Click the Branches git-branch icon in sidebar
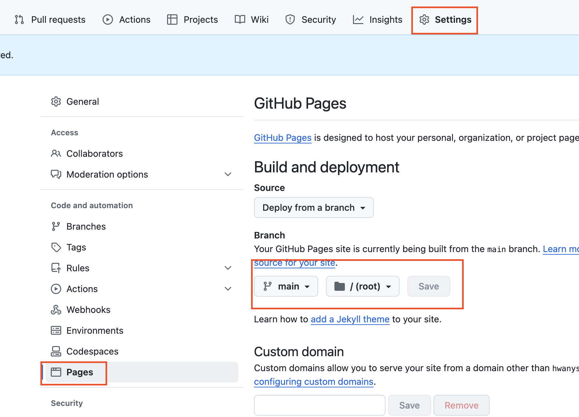The image size is (579, 417). [56, 226]
